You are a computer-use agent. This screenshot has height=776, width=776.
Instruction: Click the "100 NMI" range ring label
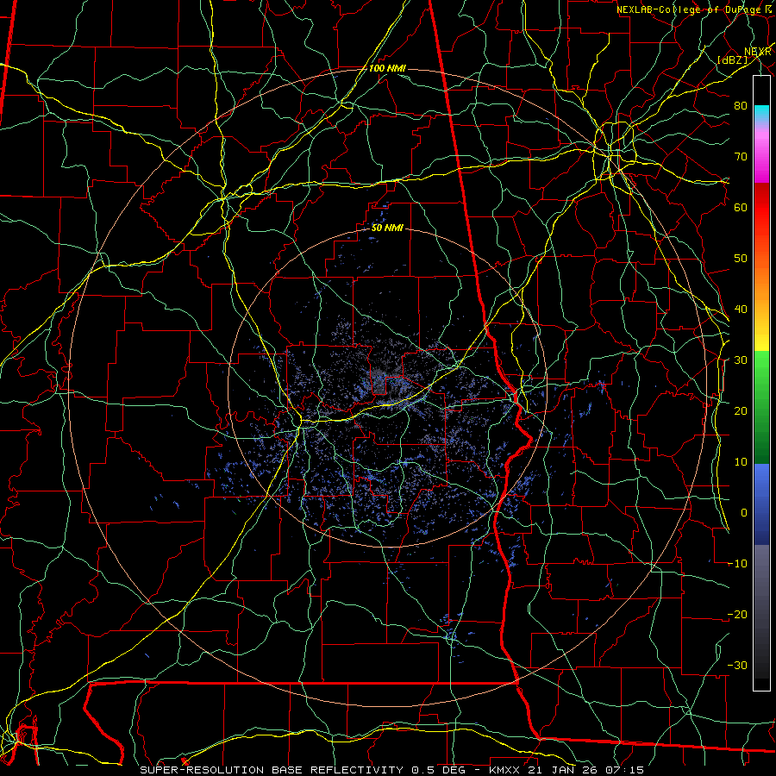coord(387,68)
